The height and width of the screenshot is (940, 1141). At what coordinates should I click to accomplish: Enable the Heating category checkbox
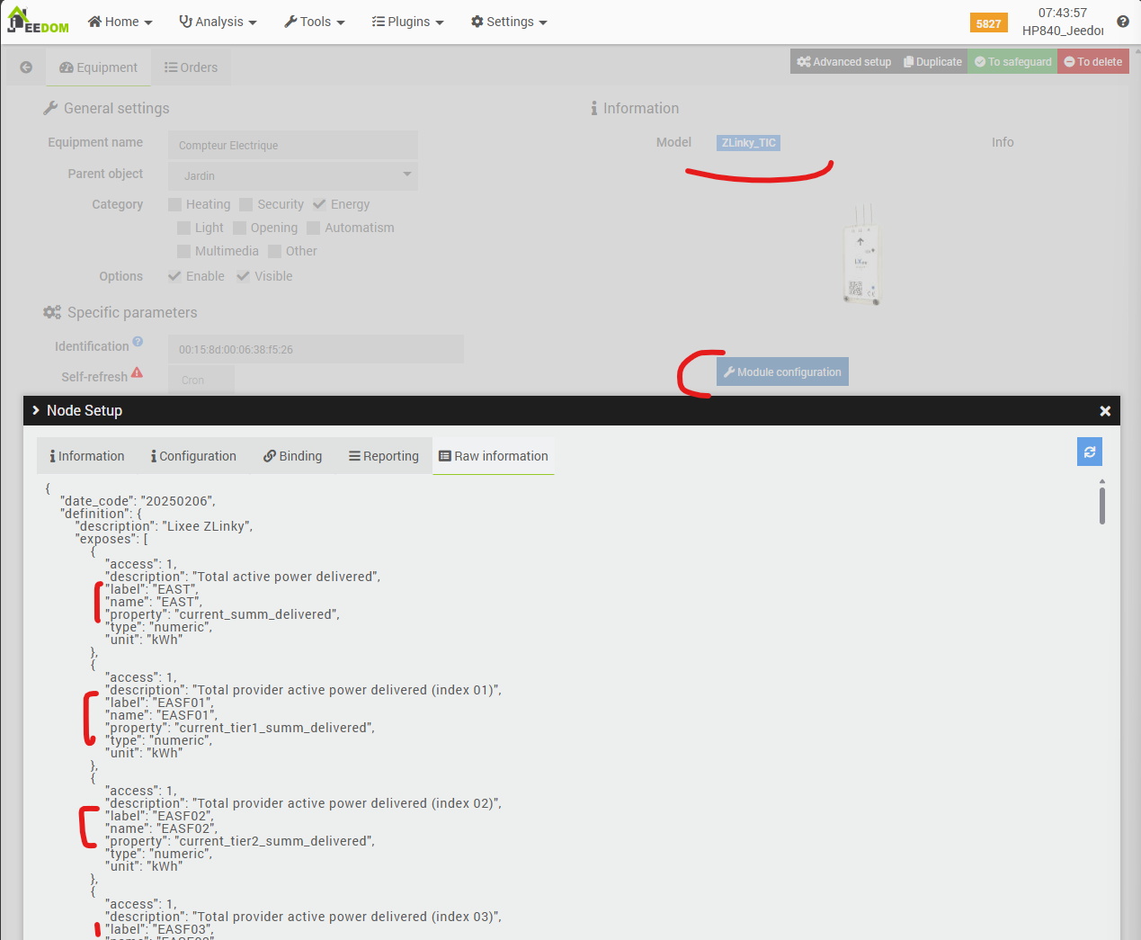pos(175,205)
